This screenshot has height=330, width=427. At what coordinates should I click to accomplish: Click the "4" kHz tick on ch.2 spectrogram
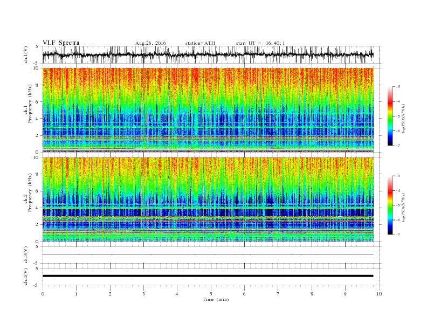coord(37,208)
